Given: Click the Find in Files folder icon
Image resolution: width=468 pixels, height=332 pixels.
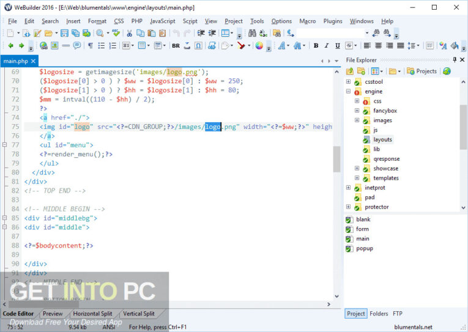Looking at the screenshot, I should point(277,33).
